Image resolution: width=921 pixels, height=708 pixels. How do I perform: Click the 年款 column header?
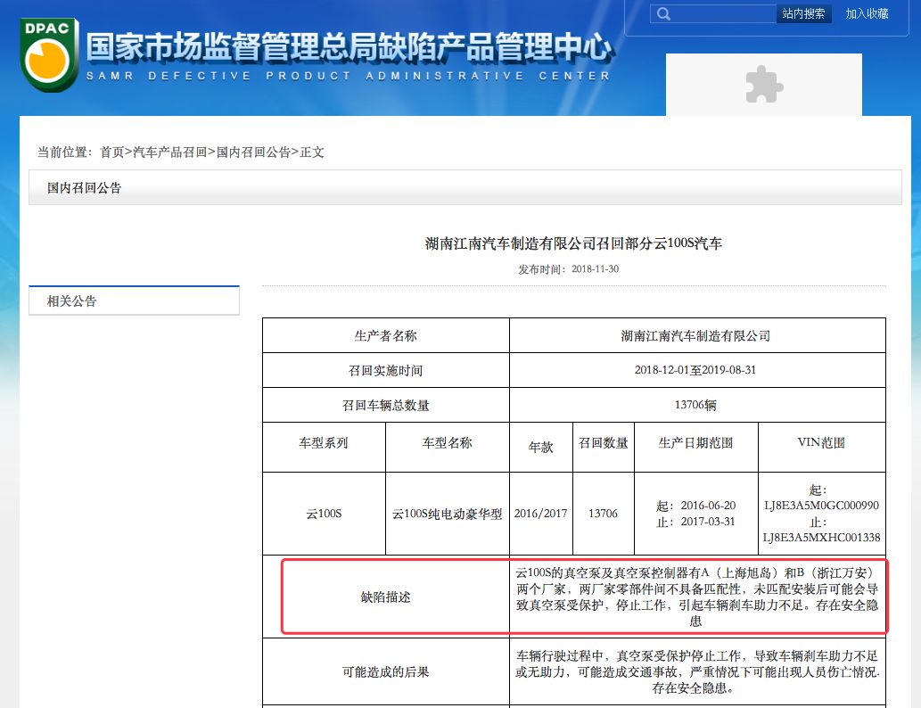coord(541,447)
